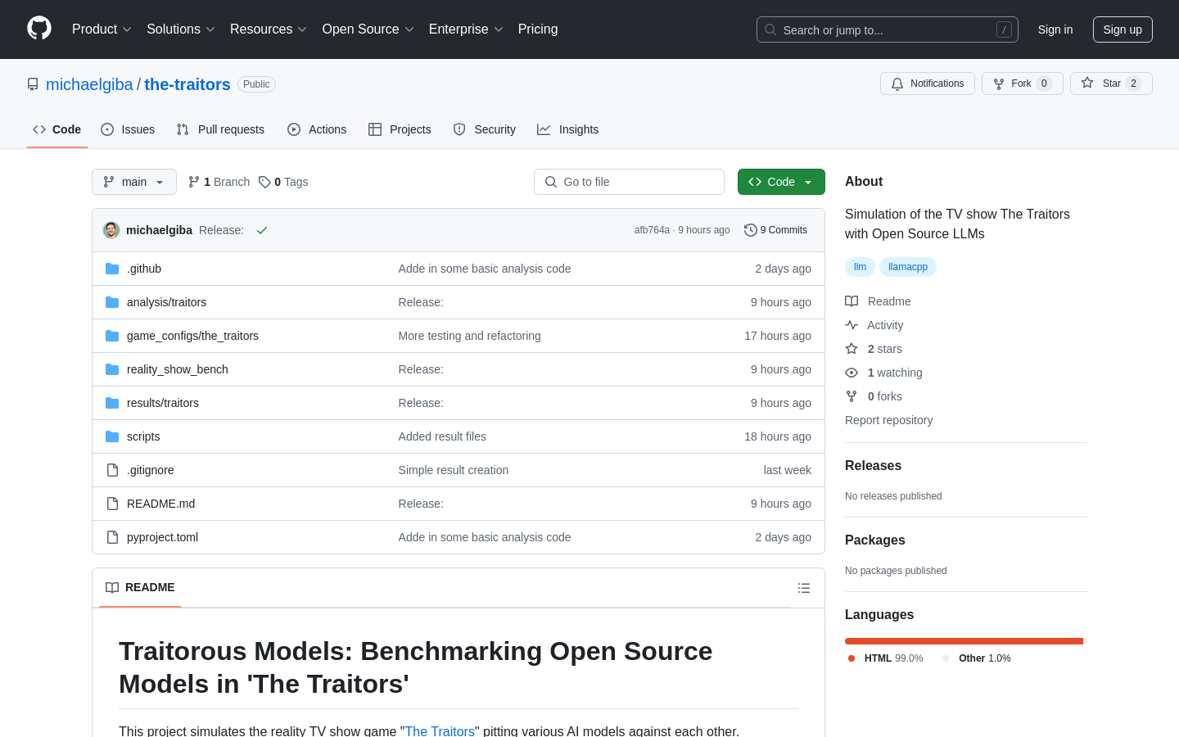Open the green Code dropdown button
Viewport: 1179px width, 737px height.
781,182
